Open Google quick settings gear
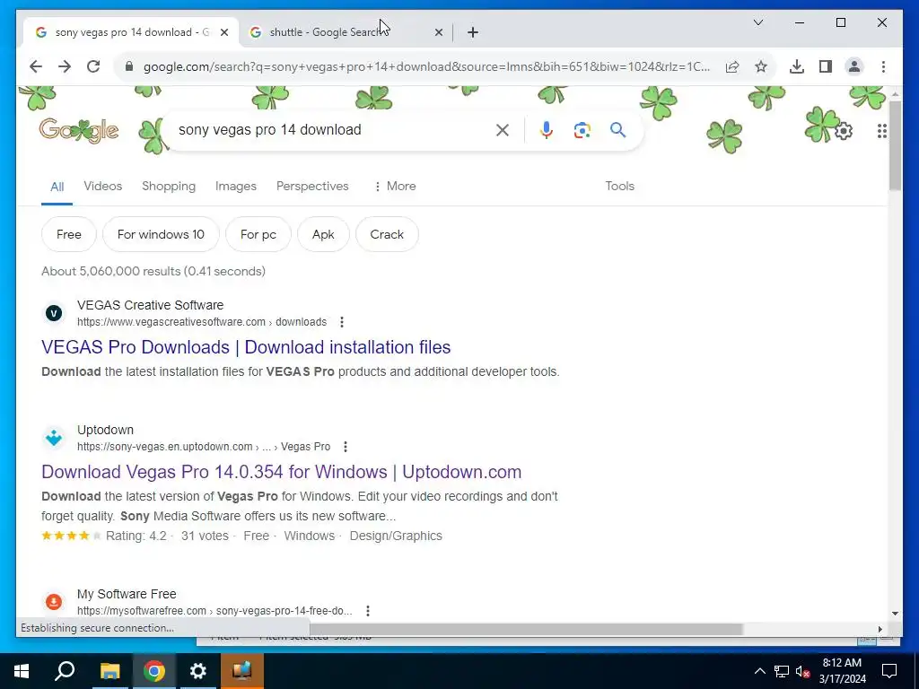The height and width of the screenshot is (689, 919). [844, 131]
